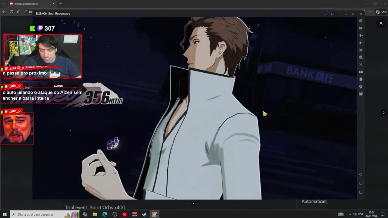Go to browser home page

pyautogui.click(x=18, y=12)
